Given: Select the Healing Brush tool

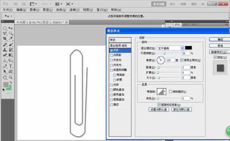Looking at the screenshot, I should click(5, 44).
